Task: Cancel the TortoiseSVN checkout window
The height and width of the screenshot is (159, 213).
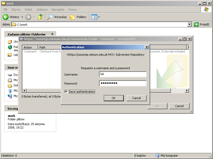Action: [179, 106]
